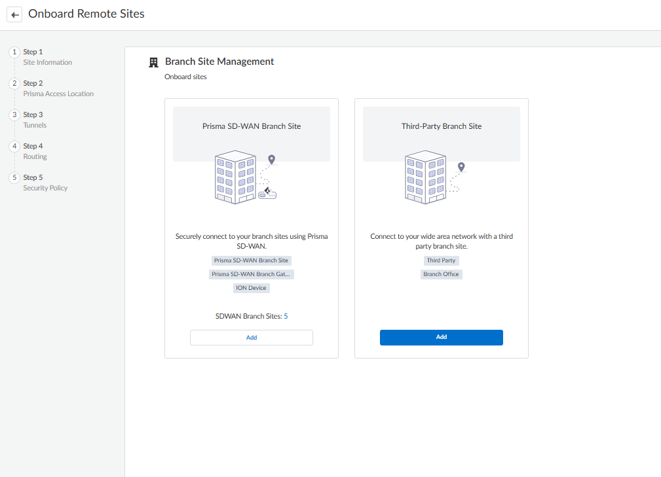Select the Step 5 number circle
The width and height of the screenshot is (661, 477).
click(14, 177)
